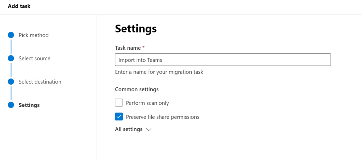The width and height of the screenshot is (362, 159).
Task: Click the Settings step circle indicator
Action: pos(11,105)
